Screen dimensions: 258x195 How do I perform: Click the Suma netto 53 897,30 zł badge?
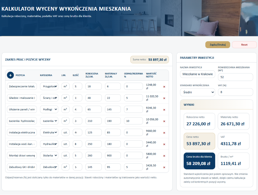pos(150,60)
